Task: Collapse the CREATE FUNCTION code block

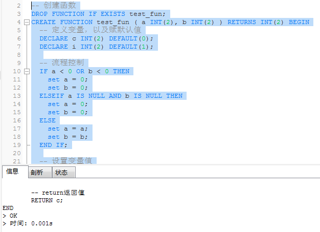Action: (x=27, y=22)
